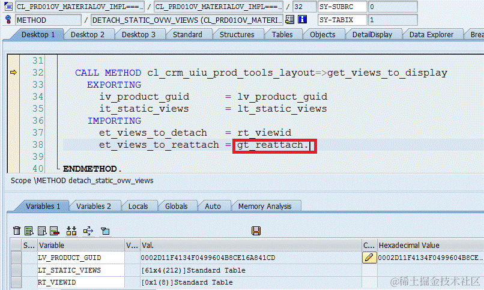Select the row selector for LV_PRODUCT_GUID
The height and width of the screenshot is (290, 484).
(x=16, y=258)
